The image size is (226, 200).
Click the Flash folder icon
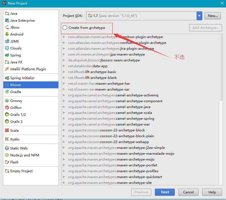[x=7, y=162]
